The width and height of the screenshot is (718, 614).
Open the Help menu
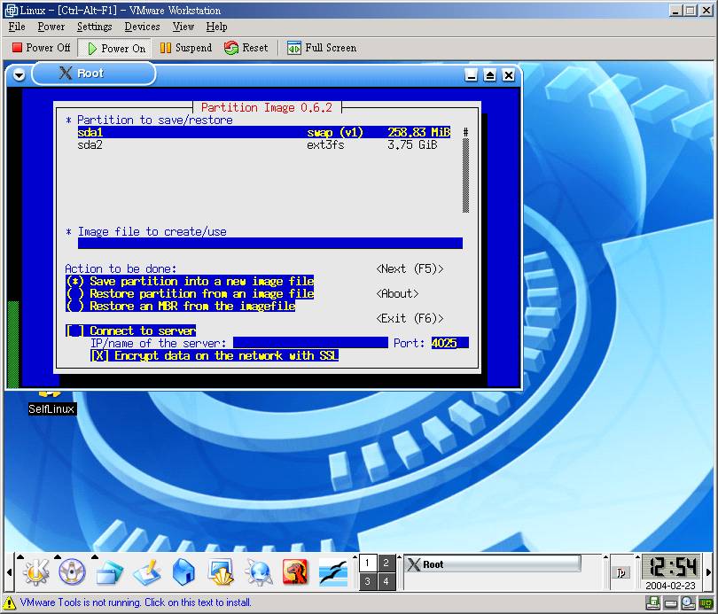(x=216, y=27)
